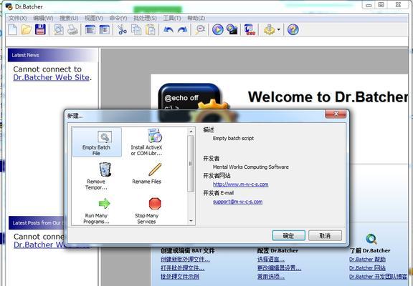
Task: Click the Save floppy disk icon
Action: click(40, 29)
